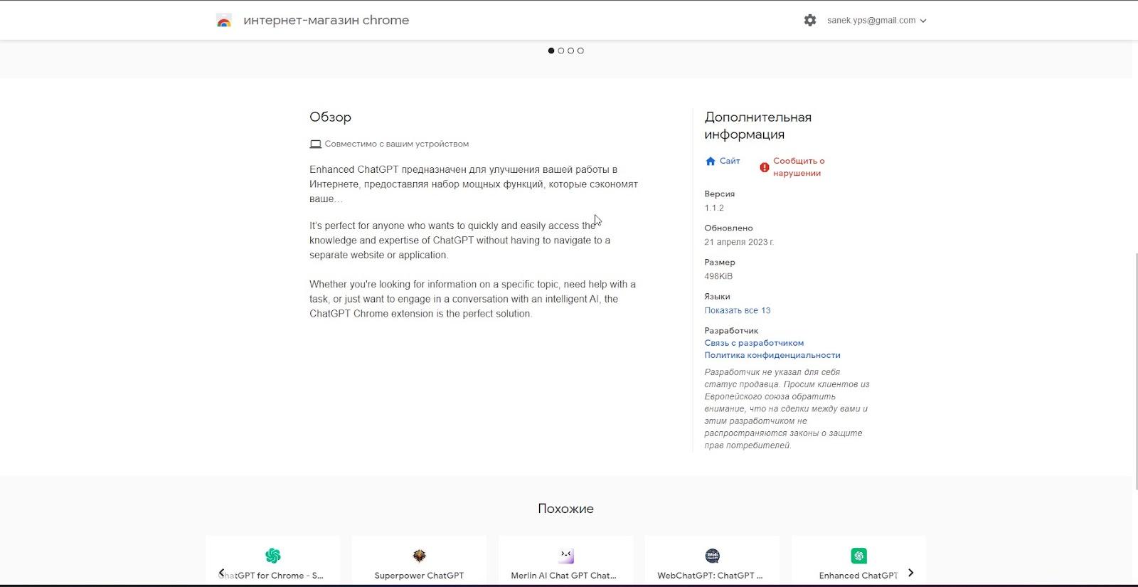Click update date 21 апреля 2023 г.
The width and height of the screenshot is (1138, 587).
(x=739, y=242)
